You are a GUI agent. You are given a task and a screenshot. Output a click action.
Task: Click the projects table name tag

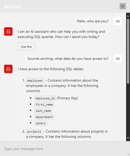coord(34,132)
